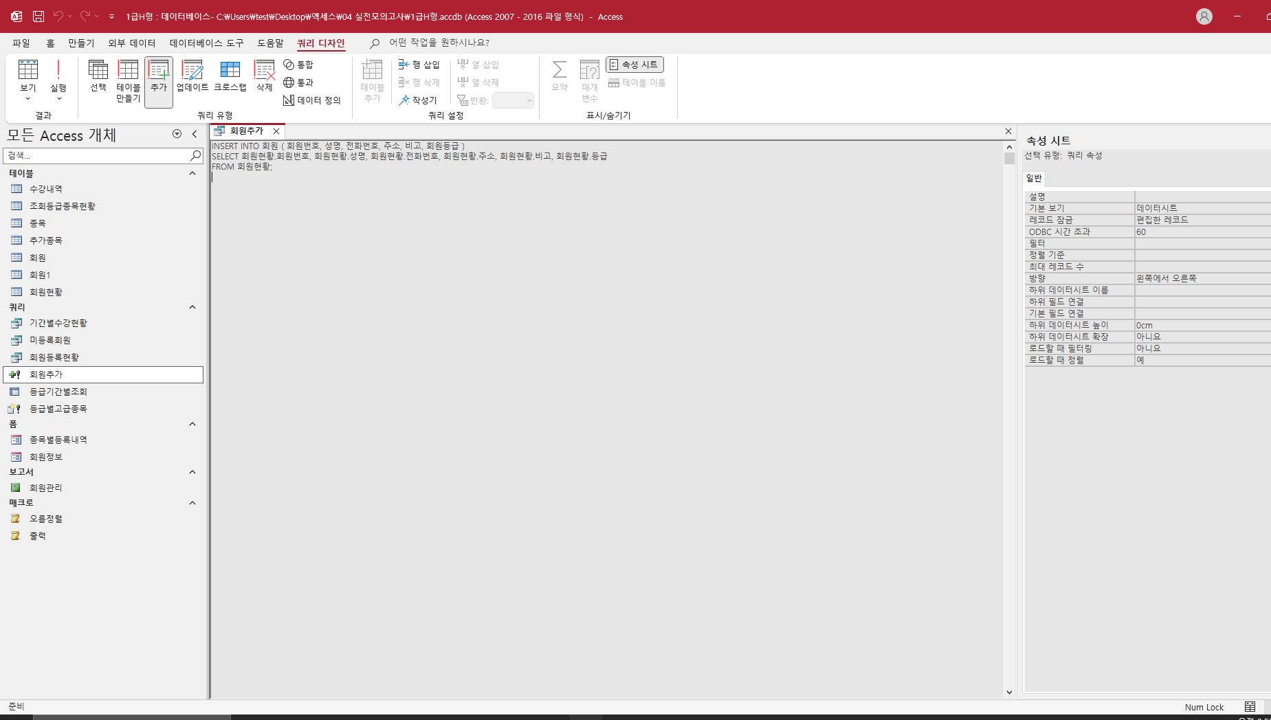Switch to Database Tools (데이터베이스 도구) tab
The image size is (1271, 720).
pos(206,43)
